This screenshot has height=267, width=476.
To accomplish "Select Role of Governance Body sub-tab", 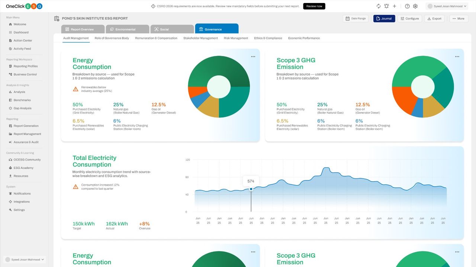I will coord(112,38).
